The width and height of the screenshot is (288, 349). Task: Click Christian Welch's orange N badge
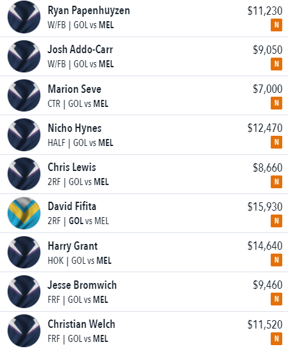tap(276, 339)
